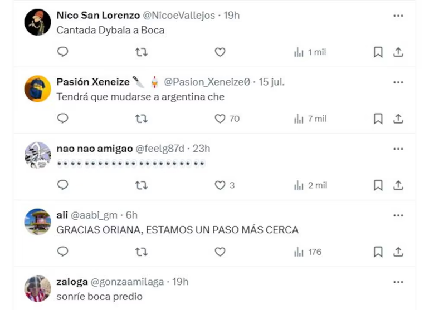This screenshot has height=310, width=429.
Task: Like ali's GRACIAS ORIANA tweet
Action: coord(220,252)
